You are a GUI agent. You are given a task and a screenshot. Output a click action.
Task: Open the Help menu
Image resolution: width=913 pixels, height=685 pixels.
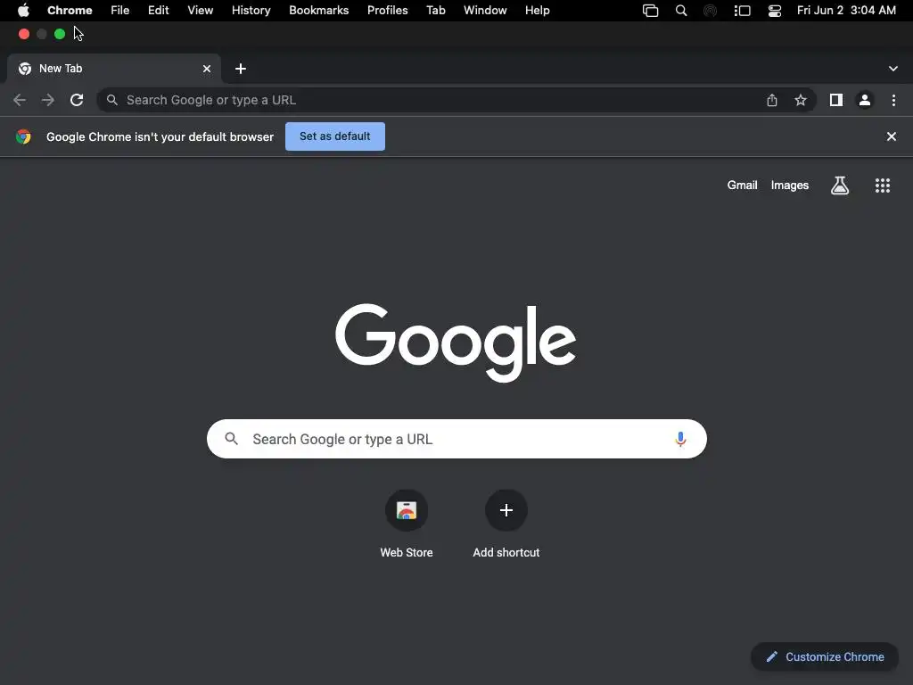click(537, 11)
